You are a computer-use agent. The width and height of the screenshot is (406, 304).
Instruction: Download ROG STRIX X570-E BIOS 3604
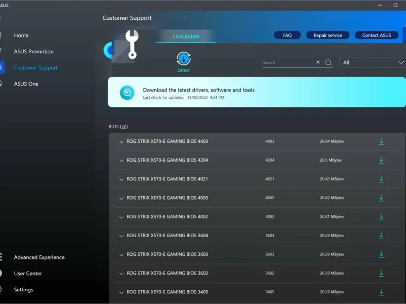pos(381,236)
